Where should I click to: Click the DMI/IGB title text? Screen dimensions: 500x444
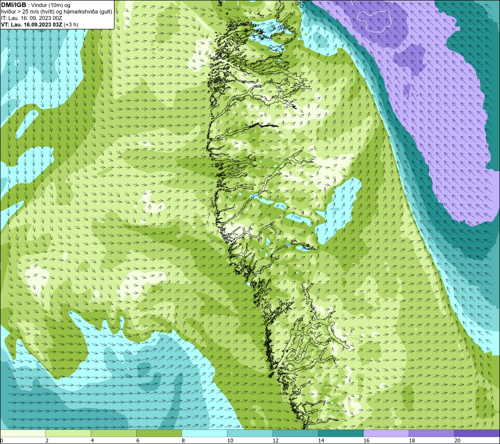coord(13,5)
